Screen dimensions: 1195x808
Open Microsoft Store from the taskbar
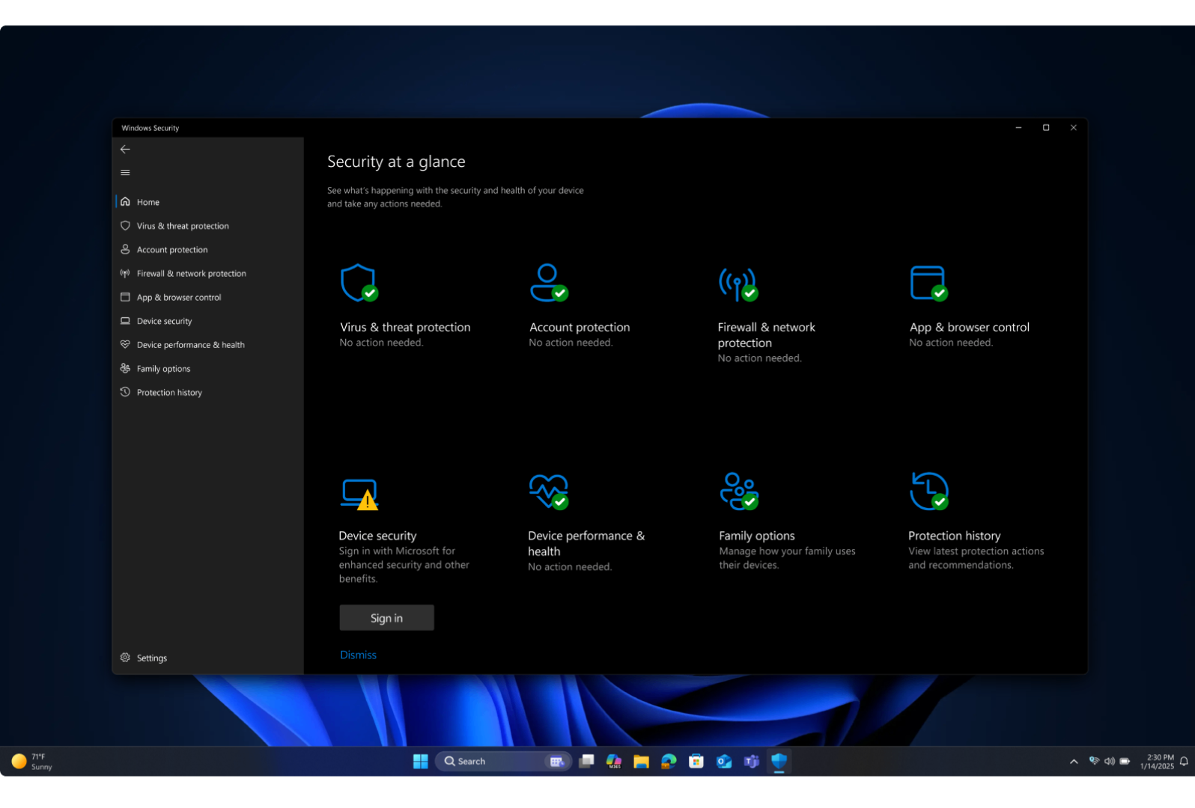(x=696, y=762)
